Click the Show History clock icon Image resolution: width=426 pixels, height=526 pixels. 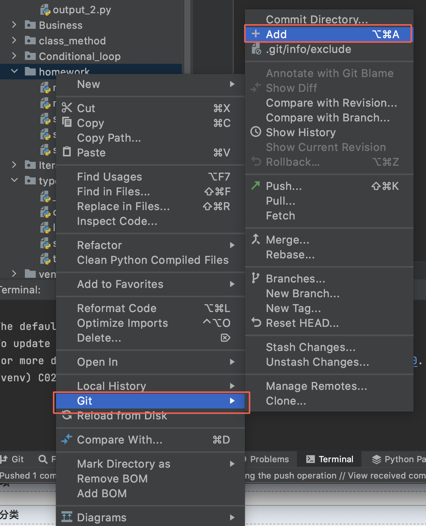tap(255, 132)
